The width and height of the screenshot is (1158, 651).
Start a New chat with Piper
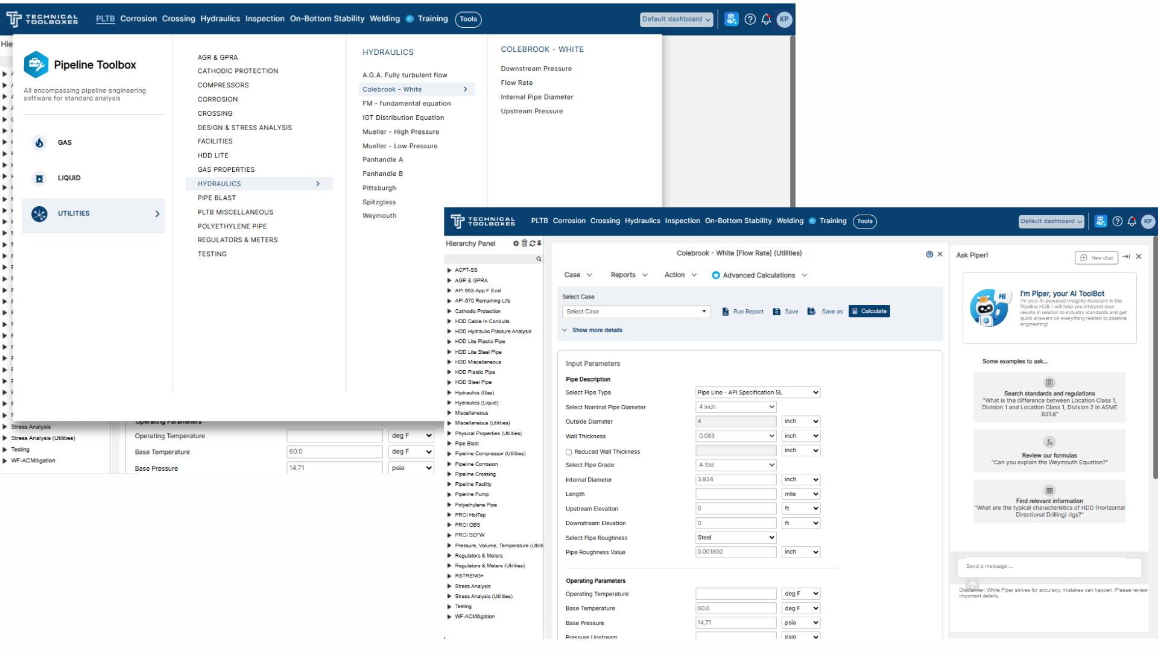tap(1096, 257)
